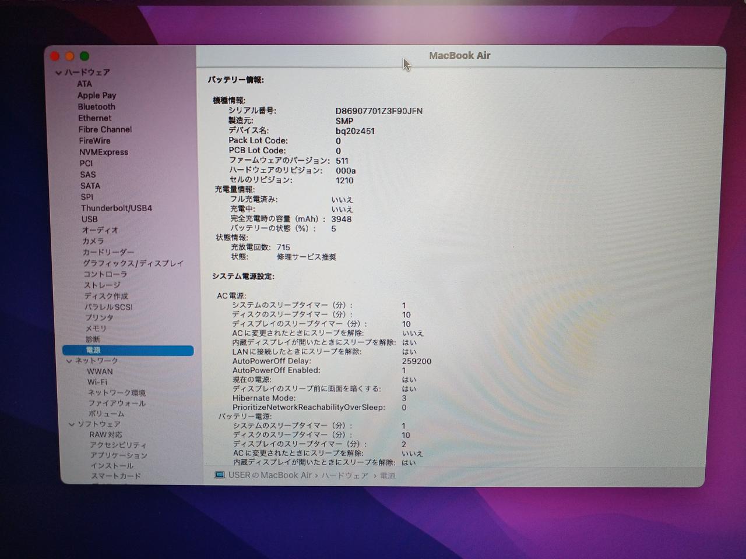746x559 pixels.
Task: Click the Hibernate Mode label
Action: [x=264, y=398]
